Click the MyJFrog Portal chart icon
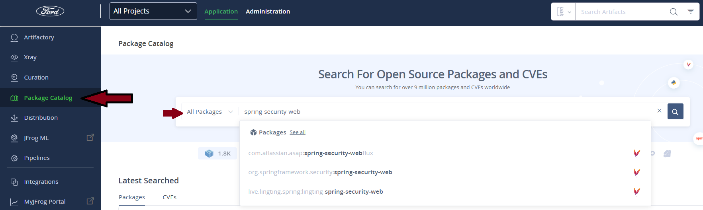 [14, 202]
